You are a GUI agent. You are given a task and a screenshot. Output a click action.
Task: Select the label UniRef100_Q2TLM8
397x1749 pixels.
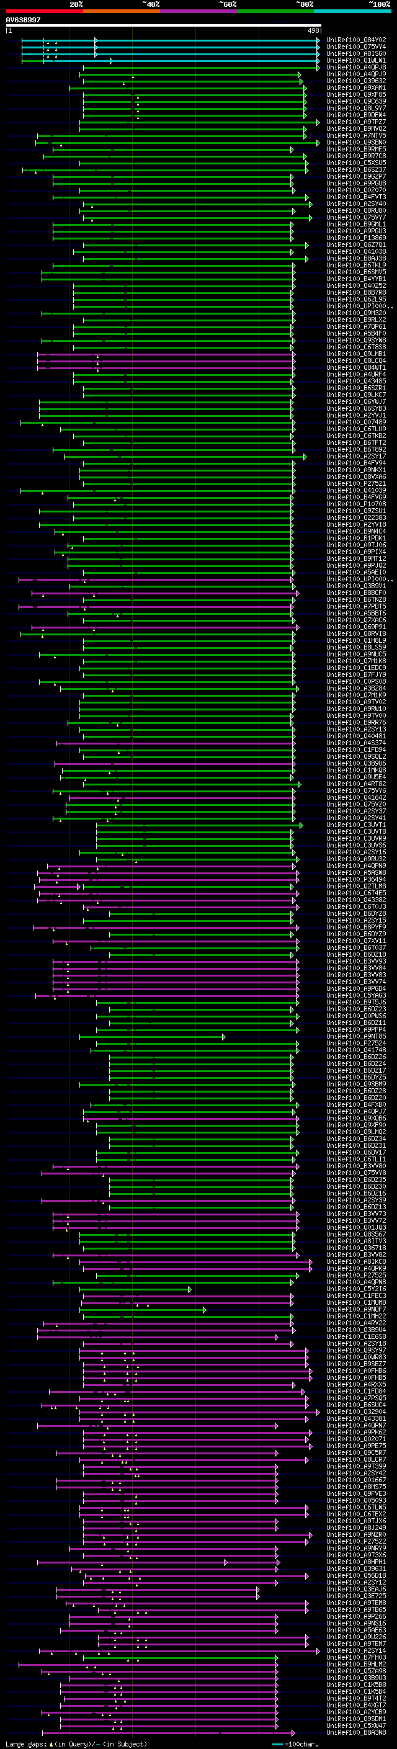tap(356, 887)
